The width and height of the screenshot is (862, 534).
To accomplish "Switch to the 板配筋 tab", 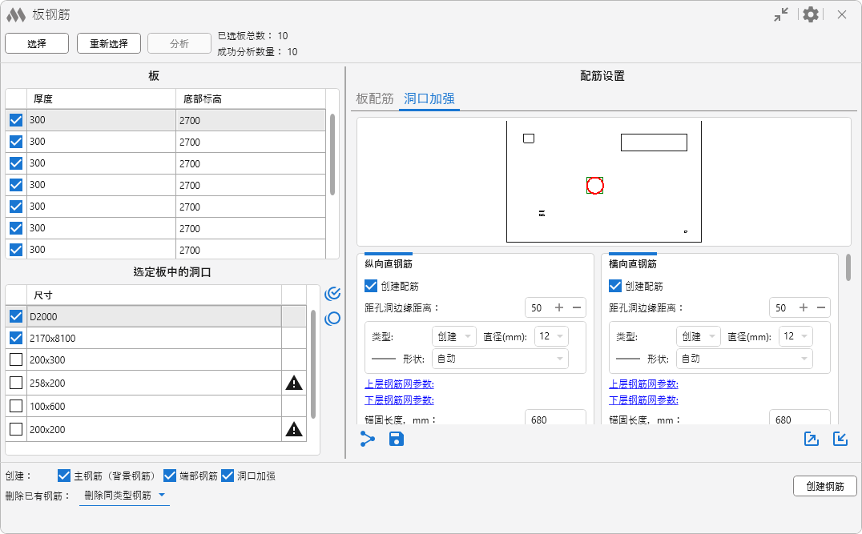I will click(x=374, y=98).
